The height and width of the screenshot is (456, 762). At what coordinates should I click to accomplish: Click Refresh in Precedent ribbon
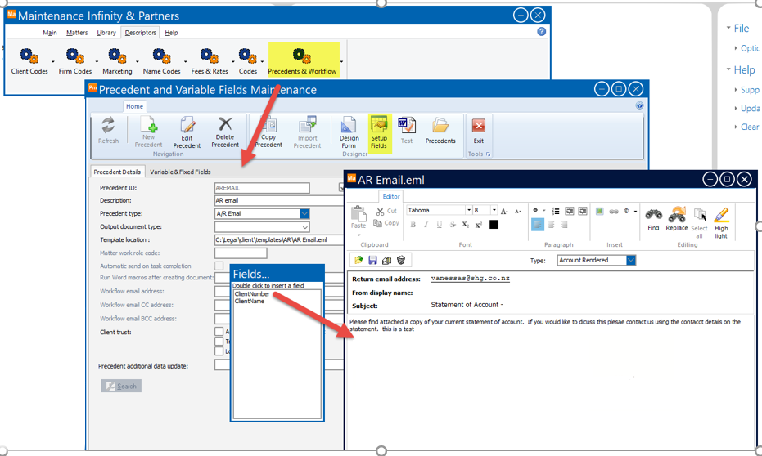pyautogui.click(x=108, y=130)
